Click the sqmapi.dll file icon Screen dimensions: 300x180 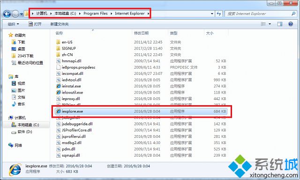[x=58, y=155]
